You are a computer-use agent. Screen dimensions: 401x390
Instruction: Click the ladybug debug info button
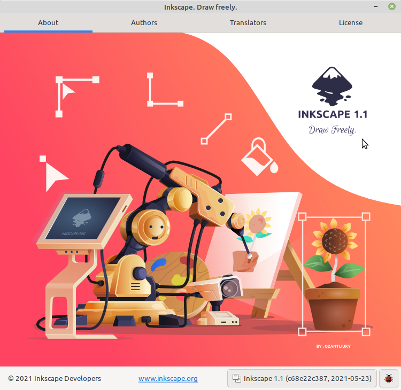(x=389, y=378)
